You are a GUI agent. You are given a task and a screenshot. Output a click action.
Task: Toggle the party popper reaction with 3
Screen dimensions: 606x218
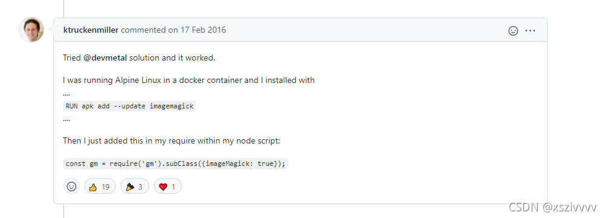(135, 187)
